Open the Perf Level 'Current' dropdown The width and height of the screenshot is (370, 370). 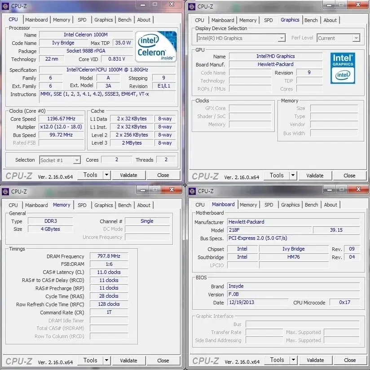tap(356, 38)
